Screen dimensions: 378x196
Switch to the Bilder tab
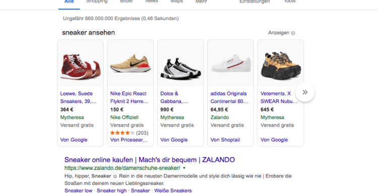click(127, 2)
